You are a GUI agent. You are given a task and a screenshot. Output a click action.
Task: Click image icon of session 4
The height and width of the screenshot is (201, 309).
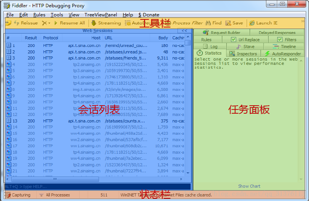coord(8,64)
